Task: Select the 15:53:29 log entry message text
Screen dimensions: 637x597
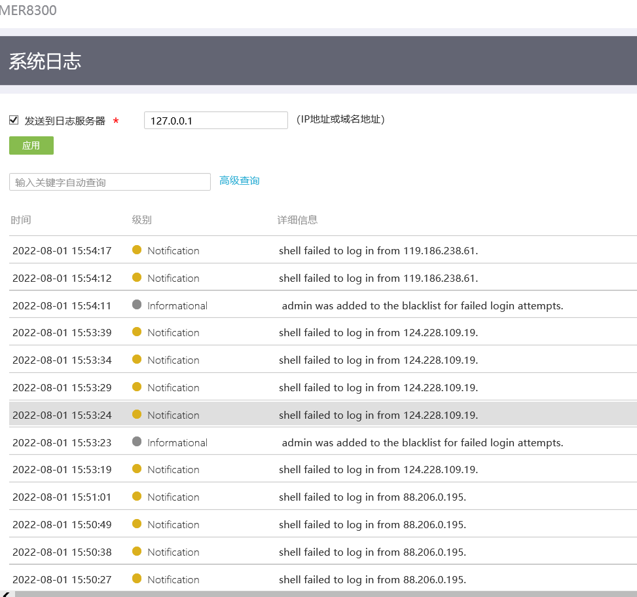Action: pos(378,388)
